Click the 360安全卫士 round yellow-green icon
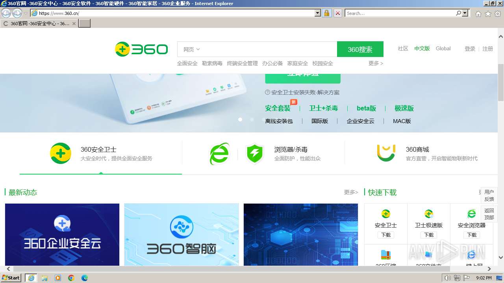Screen dimensions: 504x283 [x=61, y=153]
